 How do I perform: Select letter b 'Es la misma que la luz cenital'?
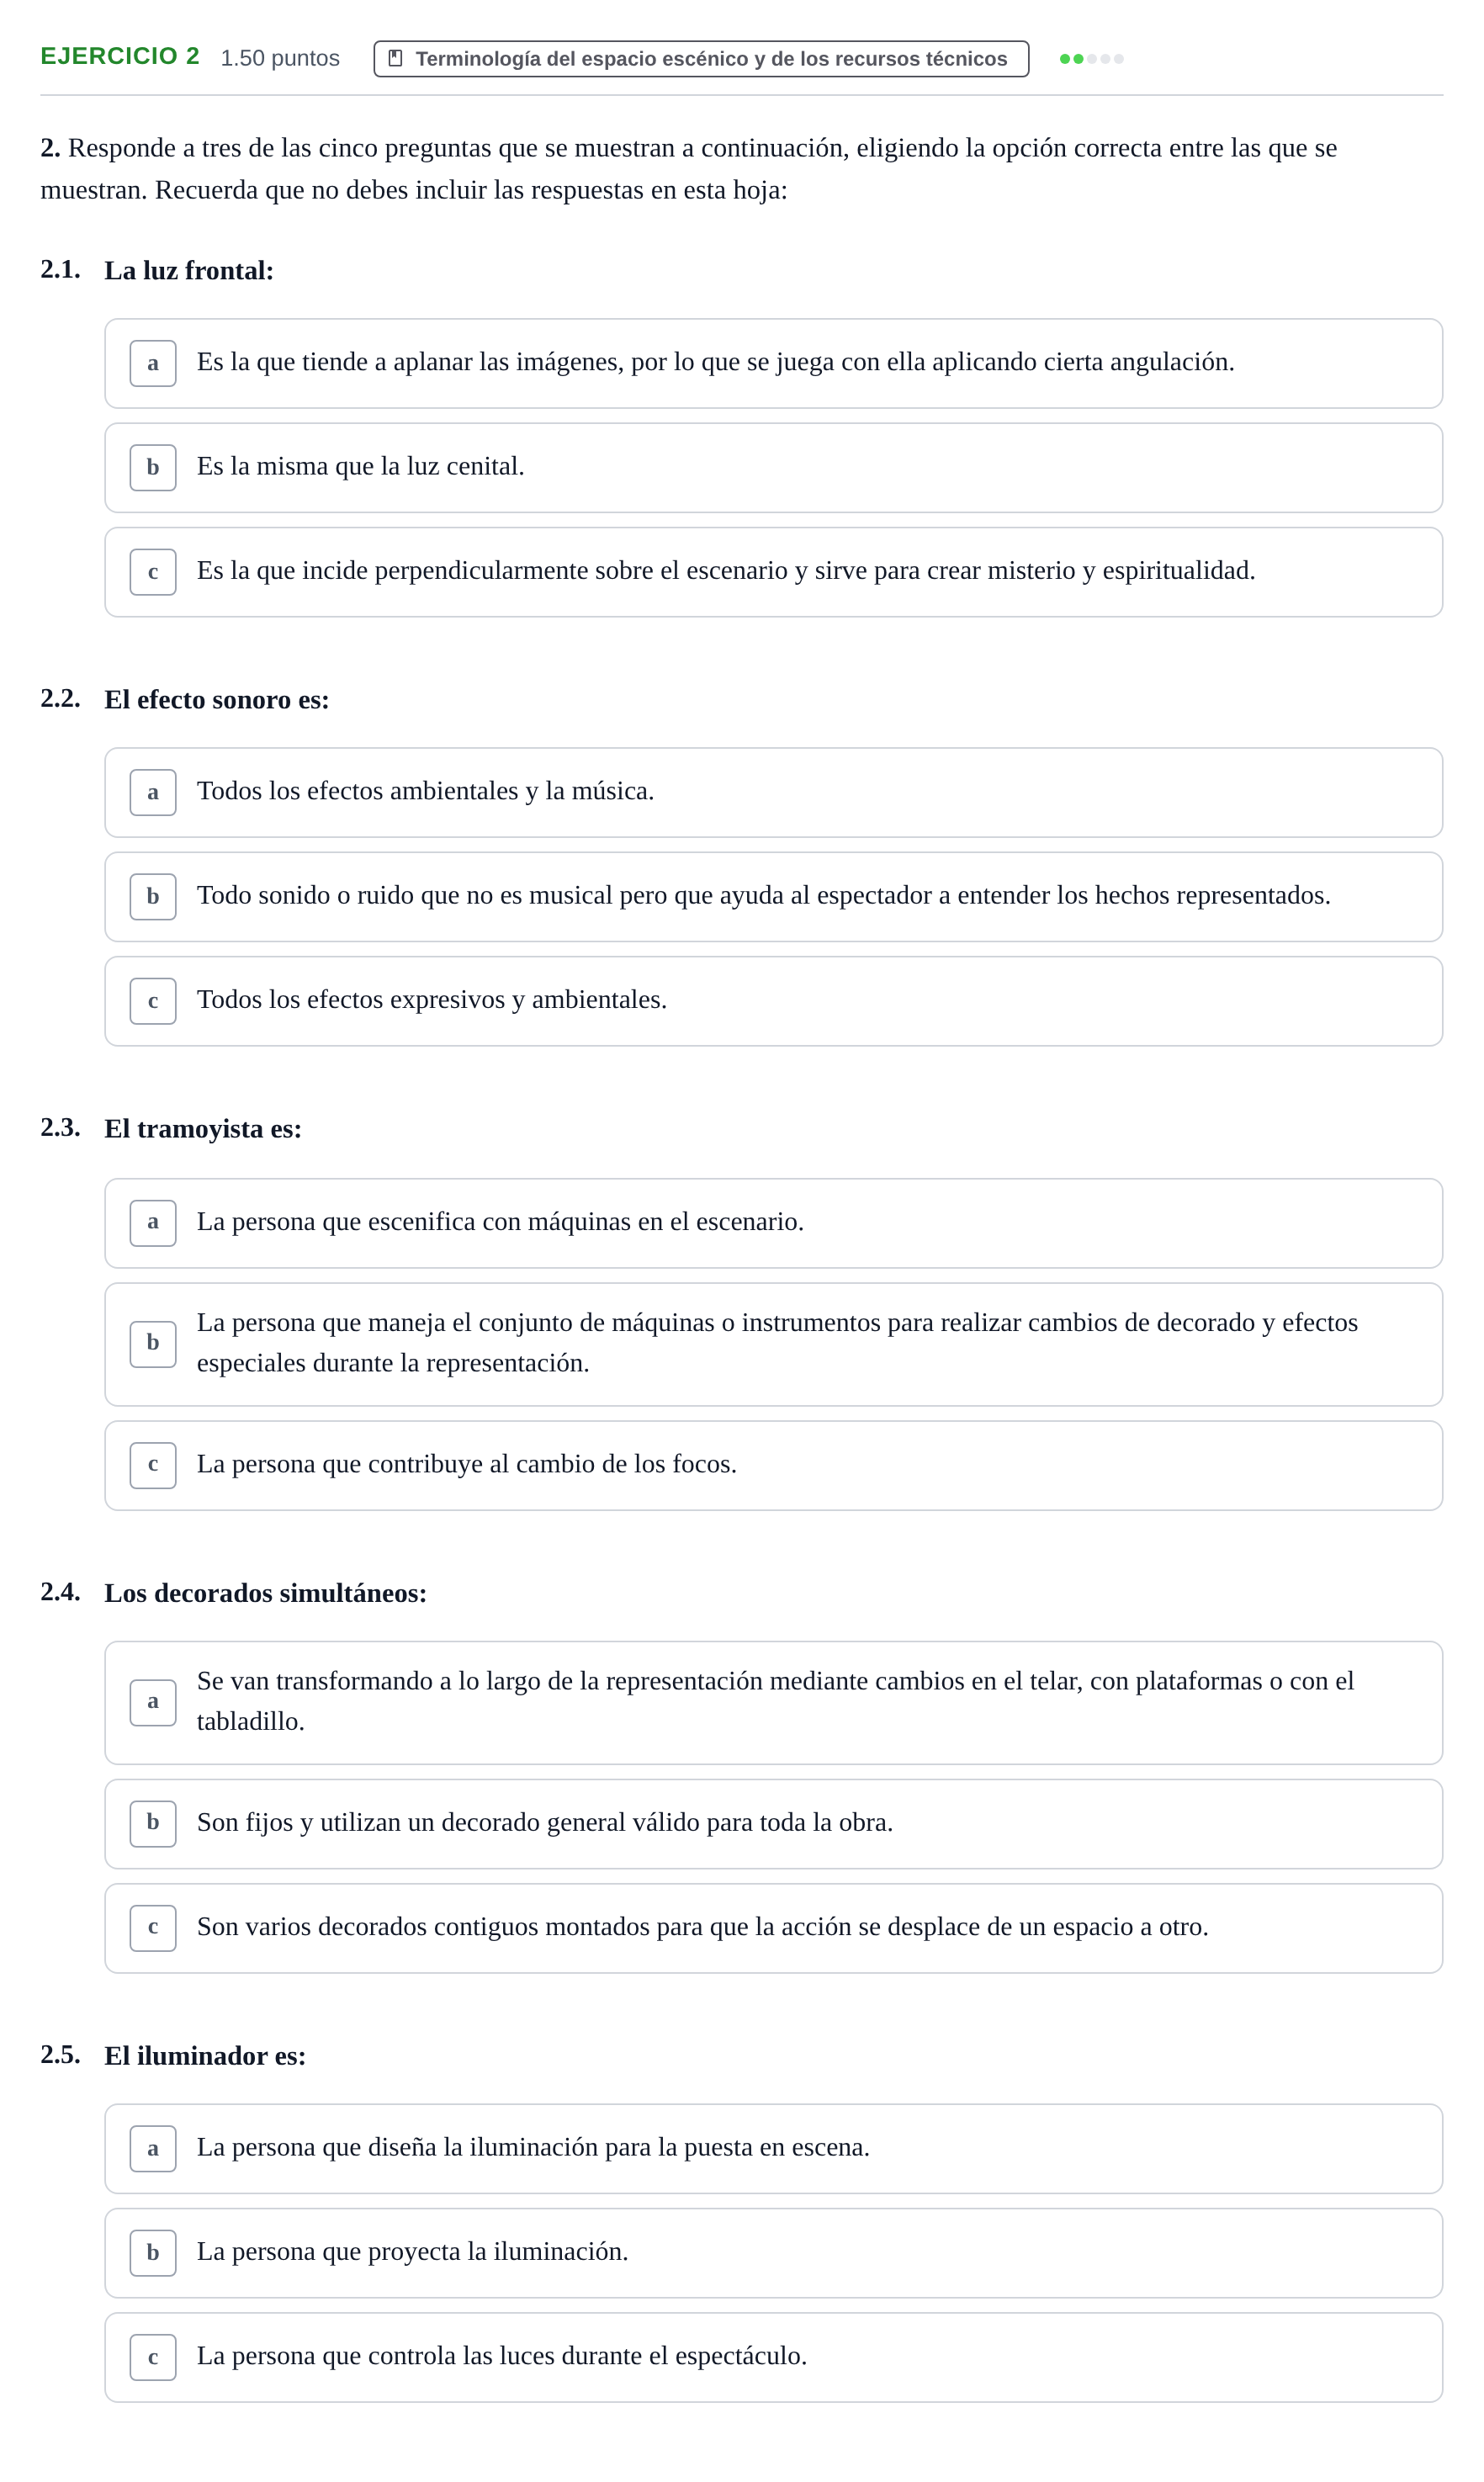coord(773,468)
